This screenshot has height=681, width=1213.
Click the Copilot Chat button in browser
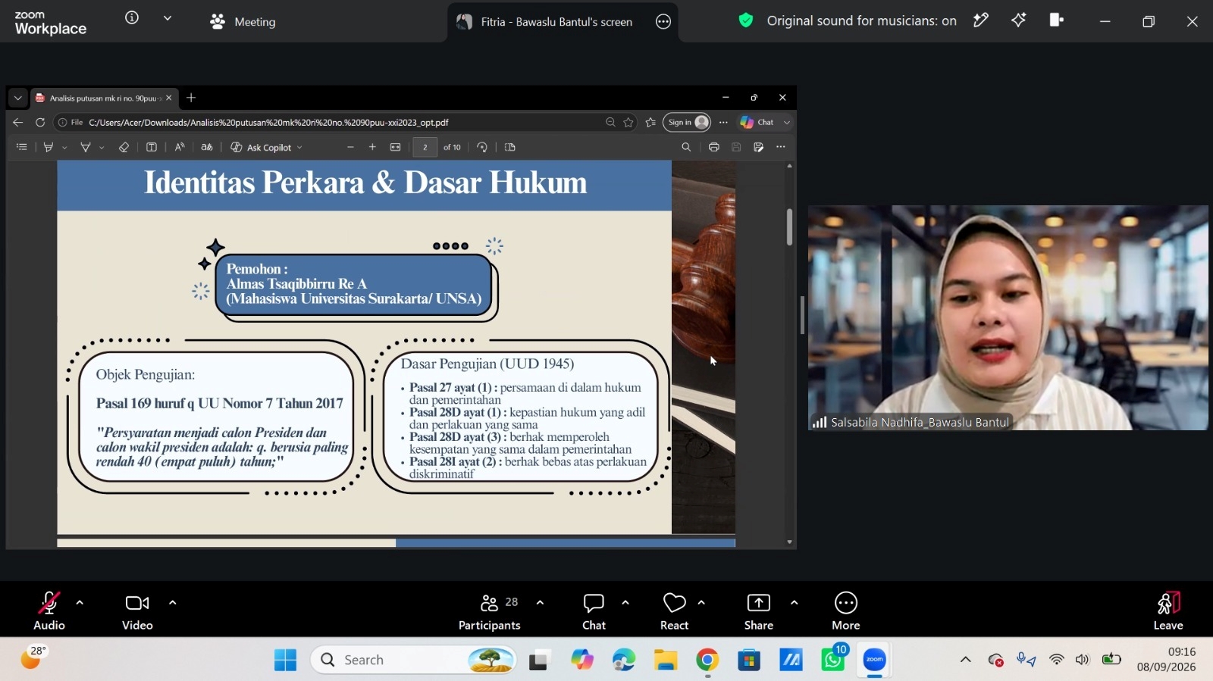tap(757, 122)
